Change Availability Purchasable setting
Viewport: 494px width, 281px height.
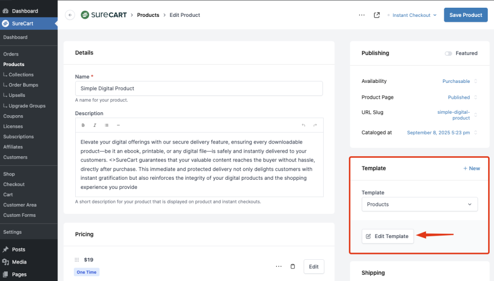coord(459,81)
